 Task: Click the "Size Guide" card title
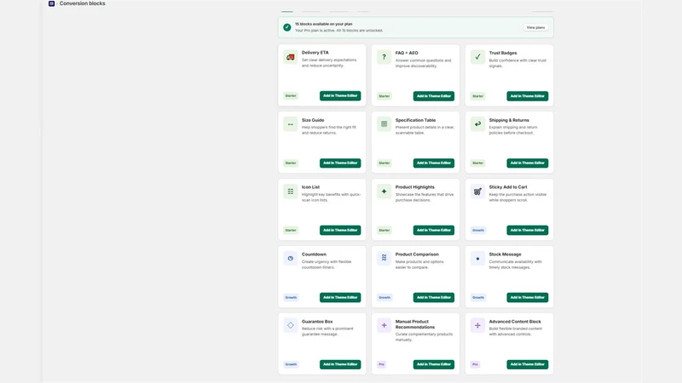point(313,120)
